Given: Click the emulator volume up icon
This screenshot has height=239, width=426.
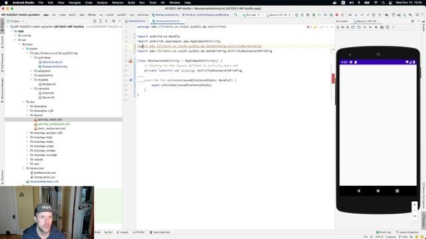Looking at the screenshot, I should point(343,27).
